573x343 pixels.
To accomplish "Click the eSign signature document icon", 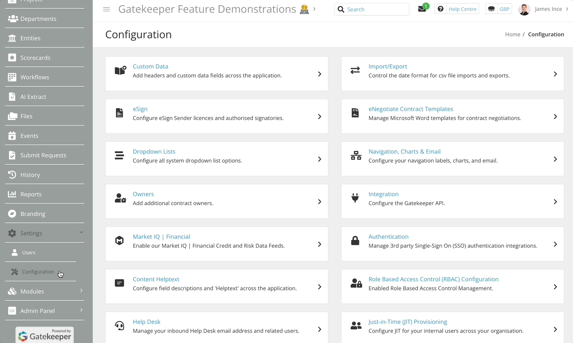I will (119, 113).
